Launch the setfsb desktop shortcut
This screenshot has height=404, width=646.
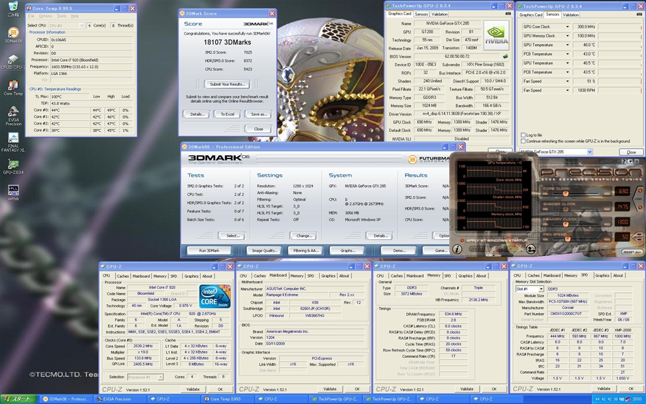point(13,190)
